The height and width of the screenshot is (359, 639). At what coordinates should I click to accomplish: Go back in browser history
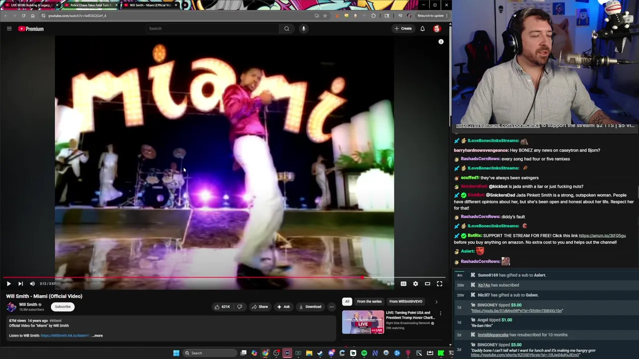click(5, 15)
